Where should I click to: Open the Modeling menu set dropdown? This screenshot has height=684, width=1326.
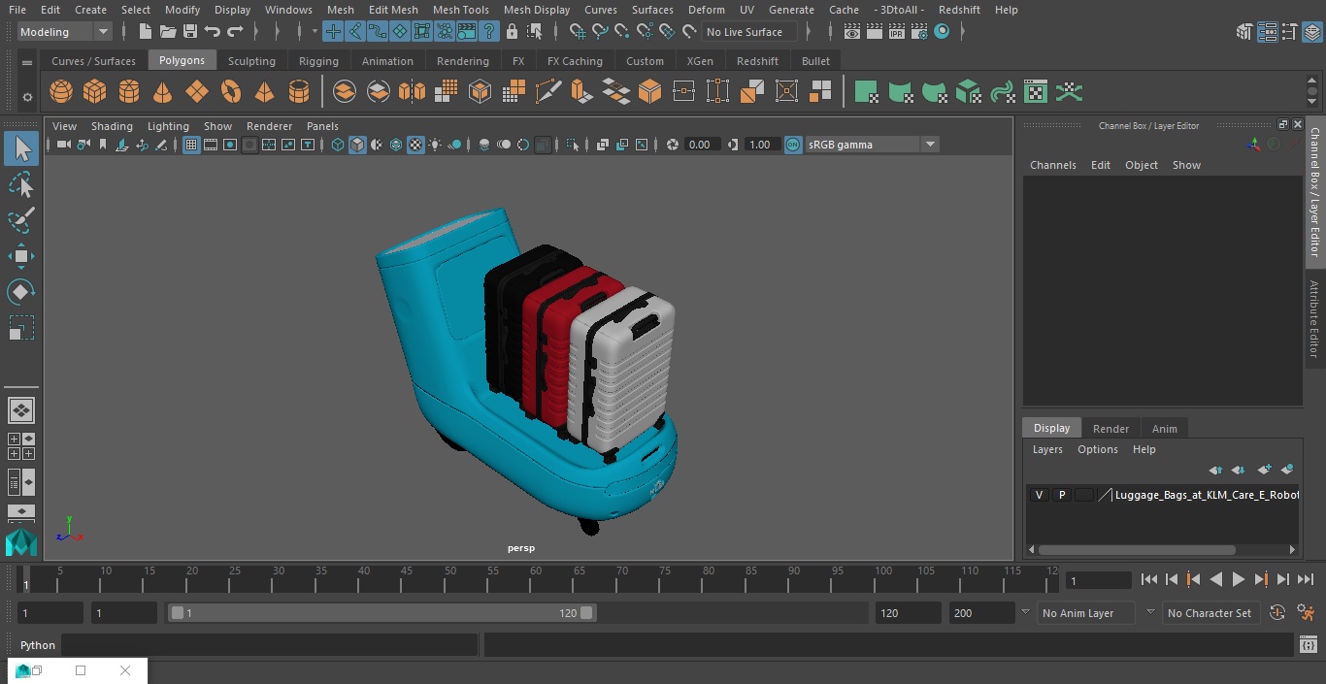pos(65,32)
